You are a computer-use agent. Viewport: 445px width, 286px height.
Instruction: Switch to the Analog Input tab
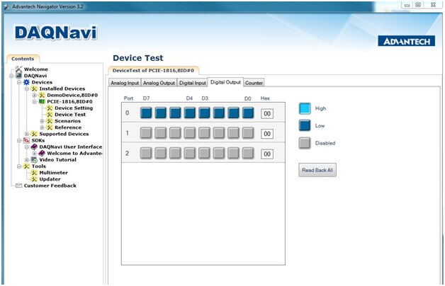click(125, 83)
